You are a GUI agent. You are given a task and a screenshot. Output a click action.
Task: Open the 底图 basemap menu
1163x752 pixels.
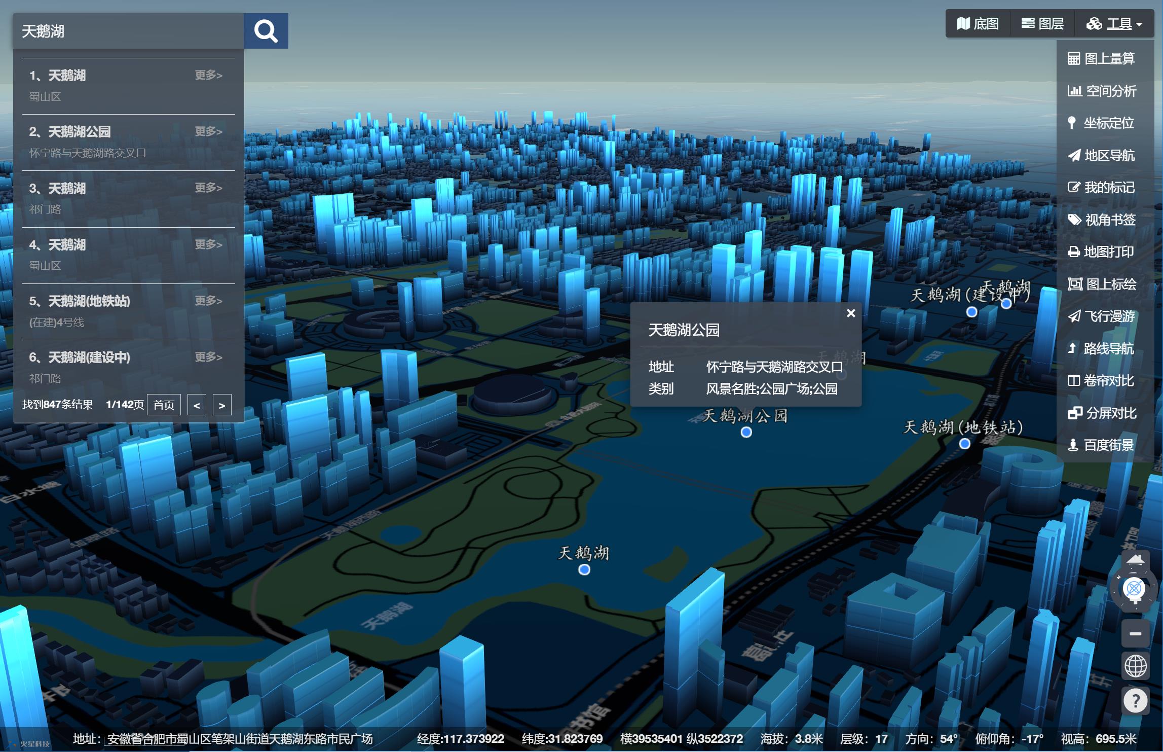point(978,23)
